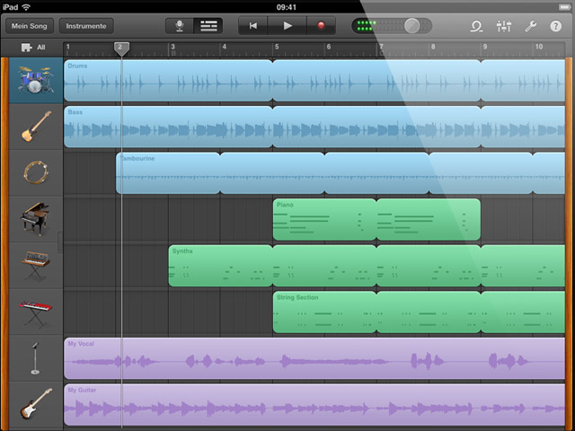This screenshot has height=431, width=575.
Task: Click the playhead marker at bar 2
Action: (121, 49)
